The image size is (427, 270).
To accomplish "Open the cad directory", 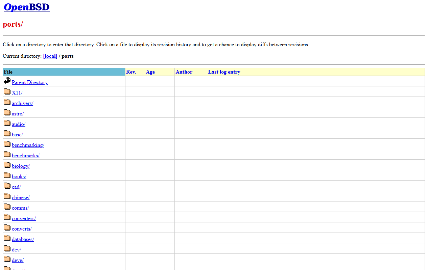I will (x=16, y=187).
